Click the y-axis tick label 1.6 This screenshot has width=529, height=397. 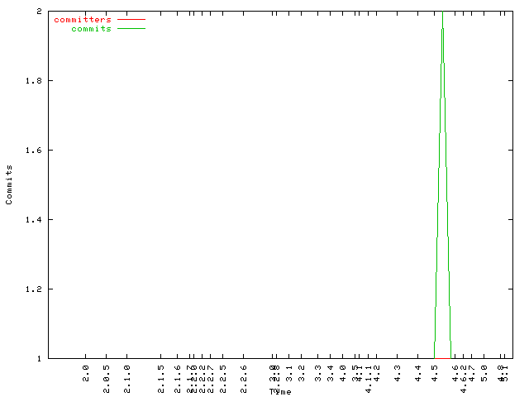tap(35, 151)
